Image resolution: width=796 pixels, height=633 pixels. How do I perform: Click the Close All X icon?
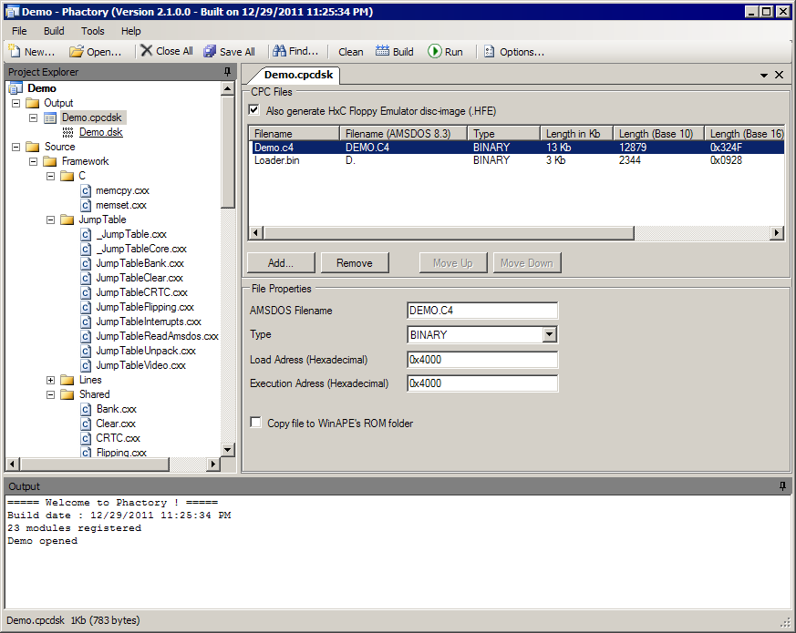point(146,50)
